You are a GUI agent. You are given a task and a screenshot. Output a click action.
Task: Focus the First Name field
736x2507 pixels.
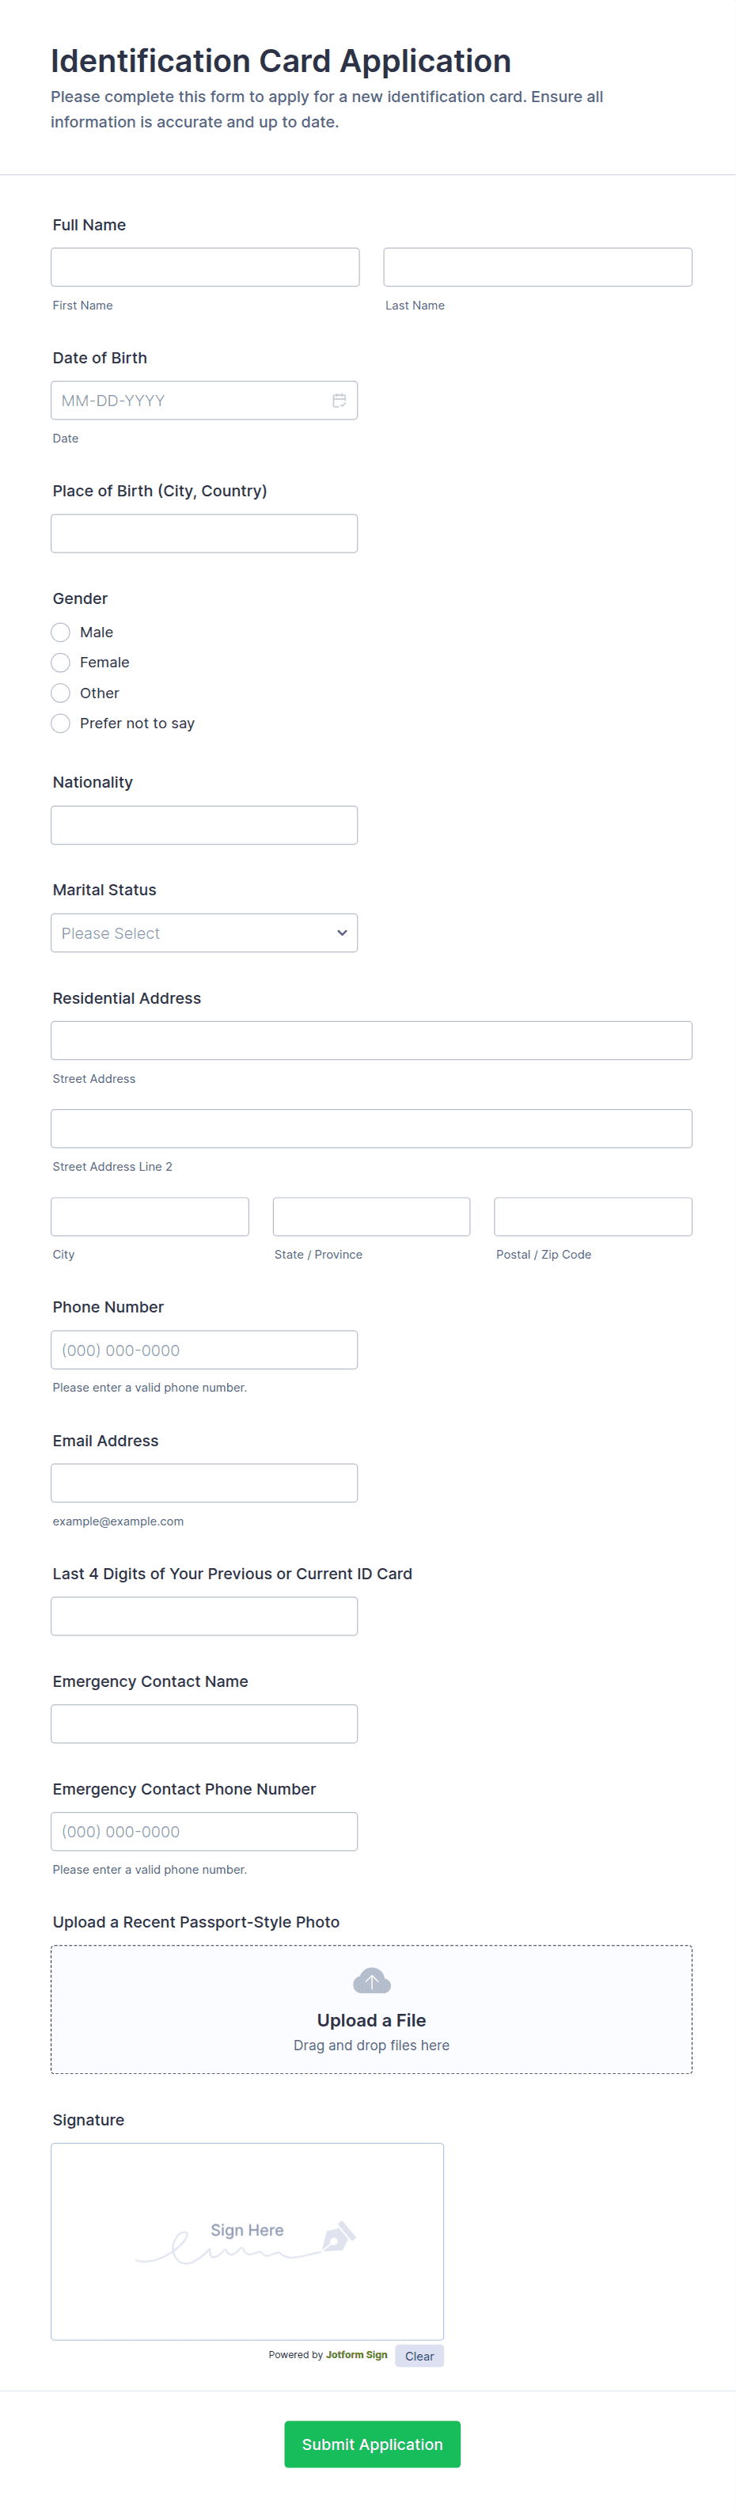(204, 268)
